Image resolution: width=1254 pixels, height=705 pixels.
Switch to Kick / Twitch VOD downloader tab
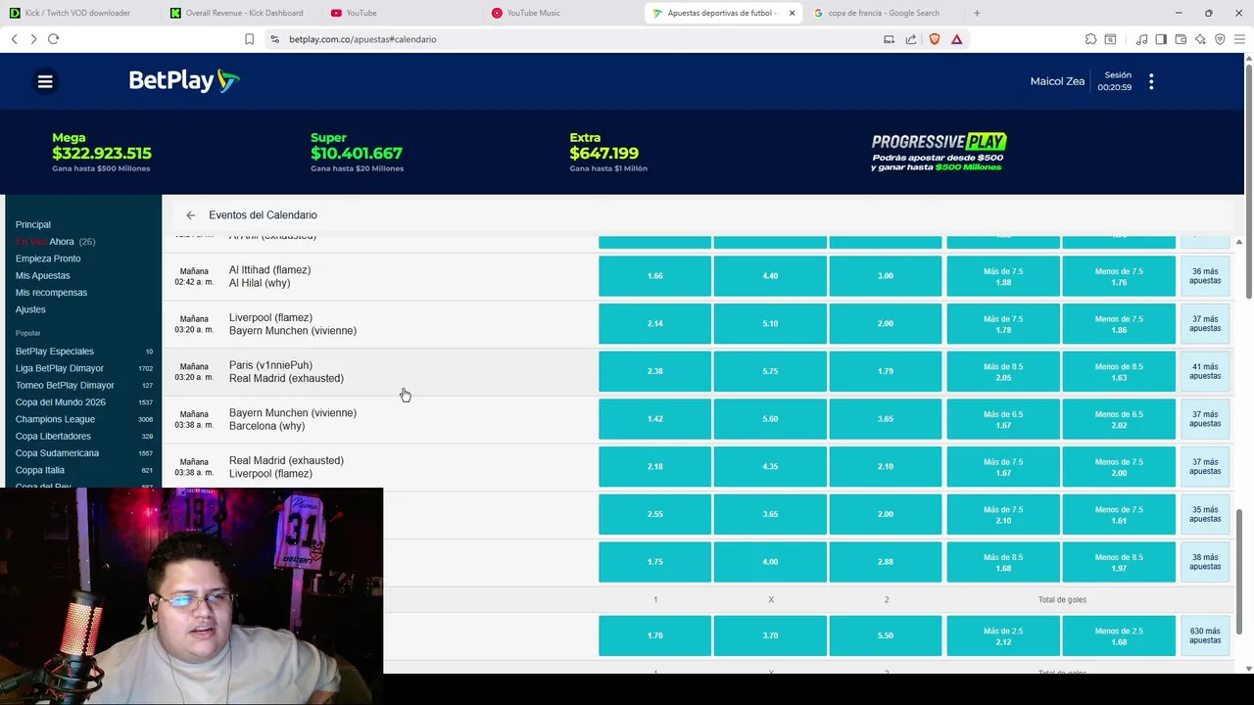pyautogui.click(x=79, y=13)
